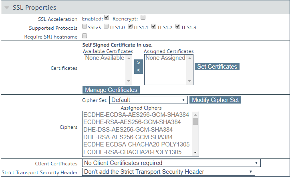Click the Assigned Ciphers scroll down arrow
Image resolution: width=290 pixels, height=177 pixels.
click(x=195, y=153)
